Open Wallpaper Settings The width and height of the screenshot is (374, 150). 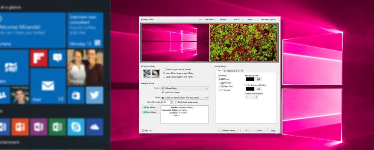(228, 130)
